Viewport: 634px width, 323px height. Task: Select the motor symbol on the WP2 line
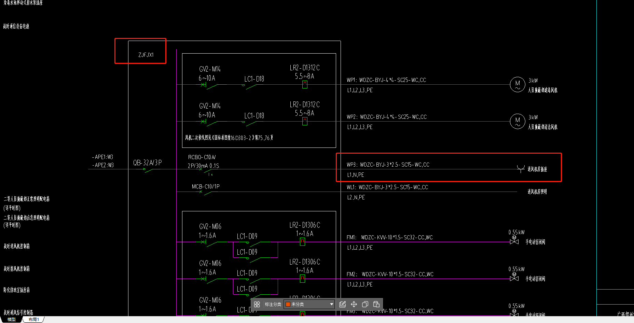[x=518, y=121]
